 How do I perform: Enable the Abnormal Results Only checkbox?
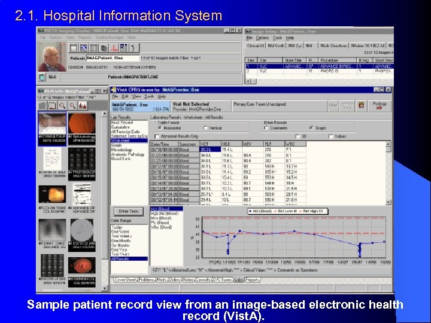(x=157, y=136)
